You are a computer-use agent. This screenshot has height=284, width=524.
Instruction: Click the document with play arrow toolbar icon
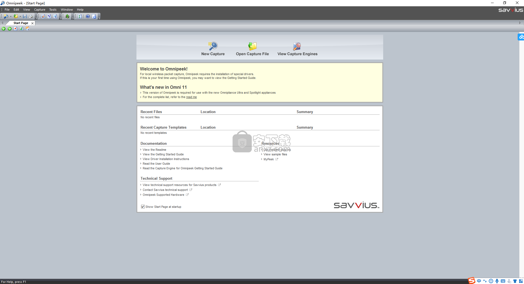94,16
